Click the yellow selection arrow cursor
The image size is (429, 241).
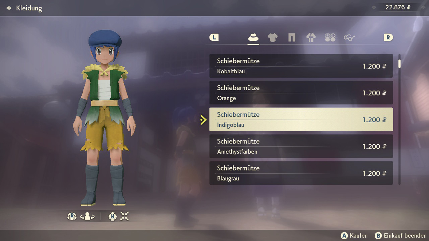(204, 120)
